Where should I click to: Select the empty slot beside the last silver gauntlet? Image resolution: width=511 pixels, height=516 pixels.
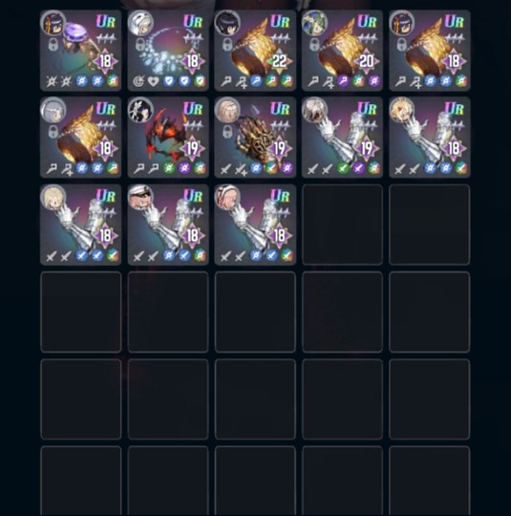point(342,225)
